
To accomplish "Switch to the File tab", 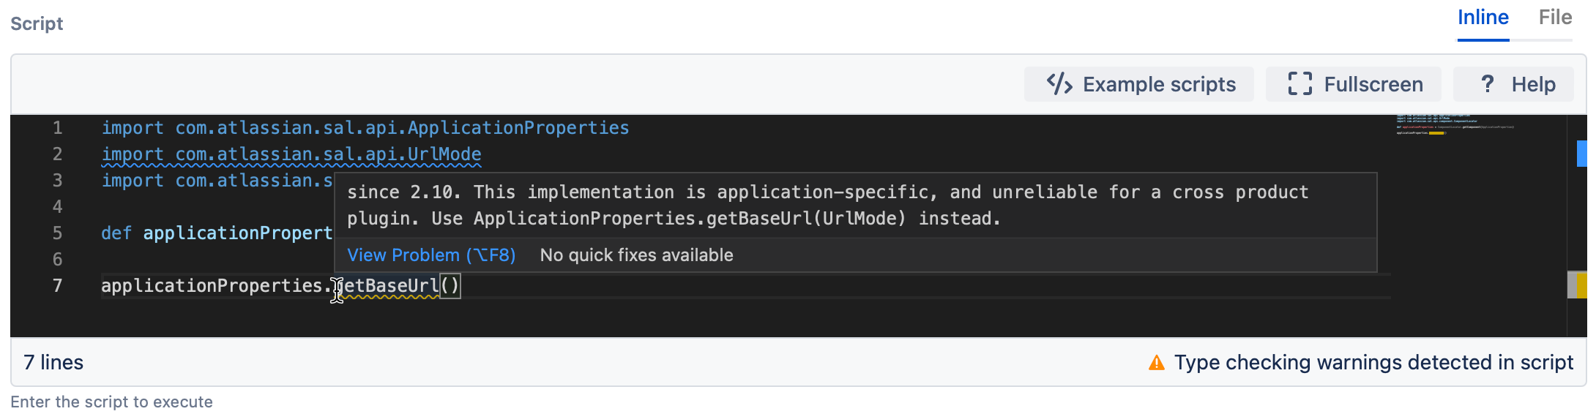I will [x=1555, y=18].
